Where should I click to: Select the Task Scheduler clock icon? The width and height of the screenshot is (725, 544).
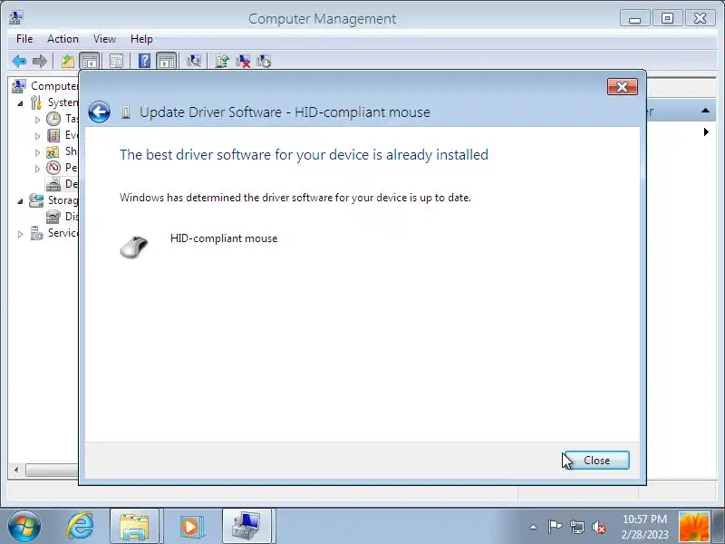pos(53,119)
